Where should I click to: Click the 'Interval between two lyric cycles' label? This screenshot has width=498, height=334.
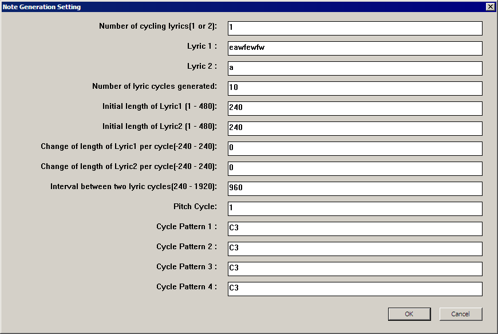pyautogui.click(x=133, y=186)
